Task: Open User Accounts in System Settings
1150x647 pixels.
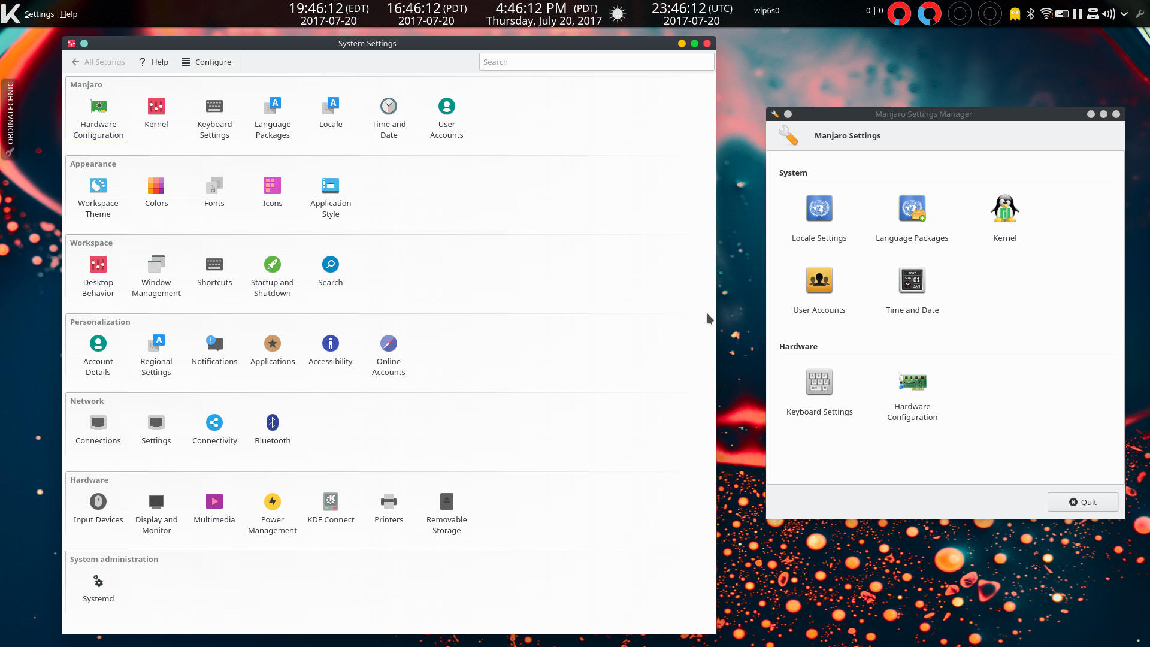Action: pos(447,119)
